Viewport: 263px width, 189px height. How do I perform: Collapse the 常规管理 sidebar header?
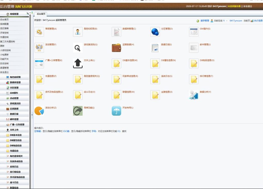point(14,14)
